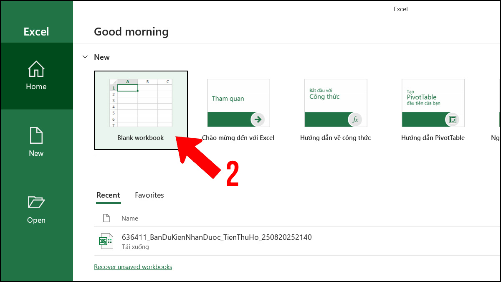501x282 pixels.
Task: Open the Home page in sidebar
Action: coord(36,76)
